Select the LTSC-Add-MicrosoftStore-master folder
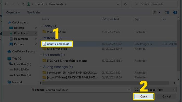182x102 pixels. pos(67,61)
